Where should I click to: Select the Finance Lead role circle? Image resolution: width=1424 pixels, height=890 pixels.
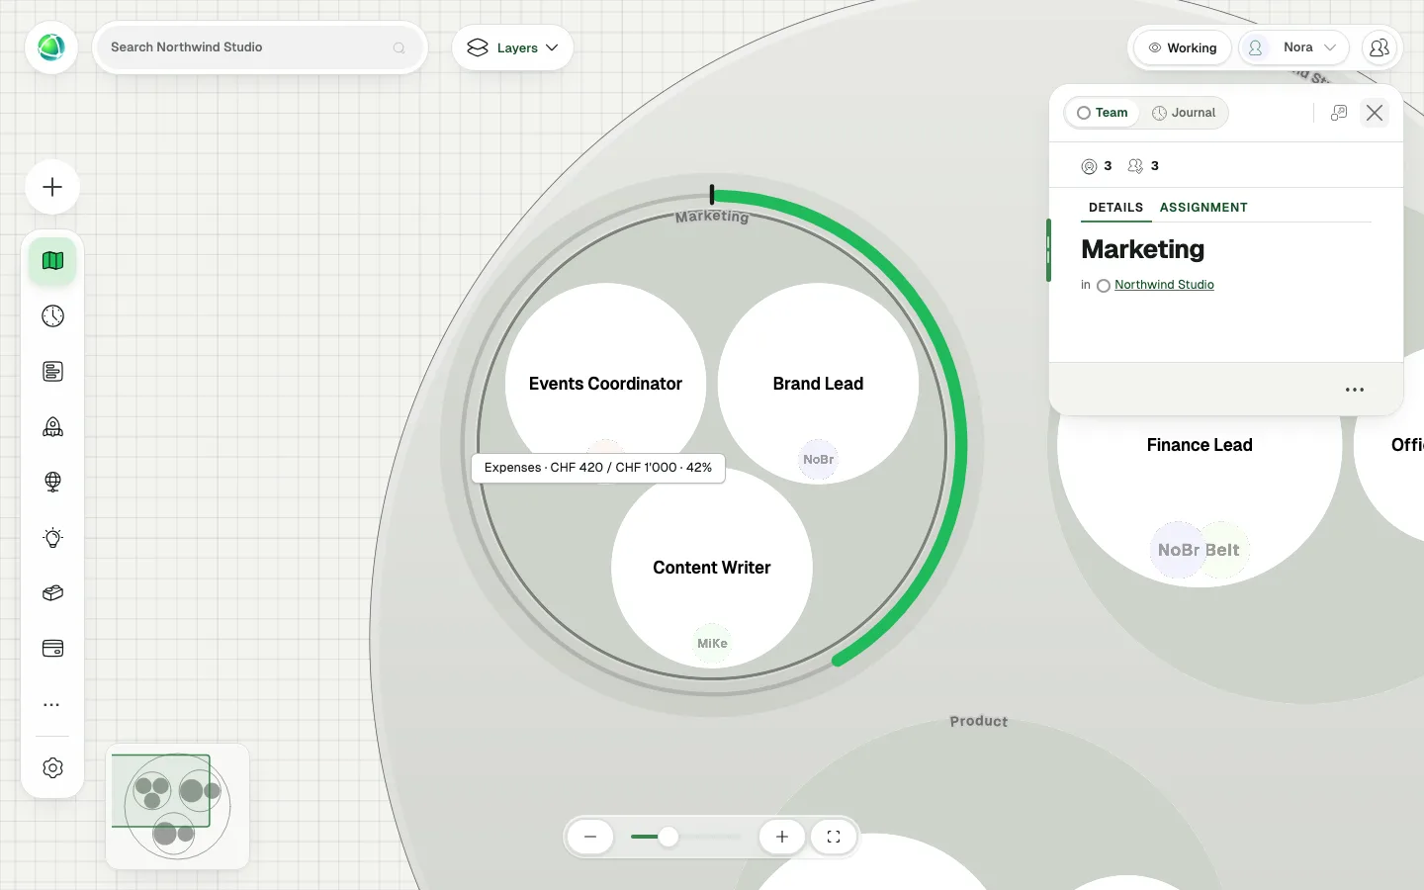tap(1200, 445)
